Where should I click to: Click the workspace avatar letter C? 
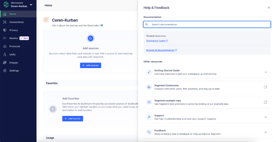(46, 20)
